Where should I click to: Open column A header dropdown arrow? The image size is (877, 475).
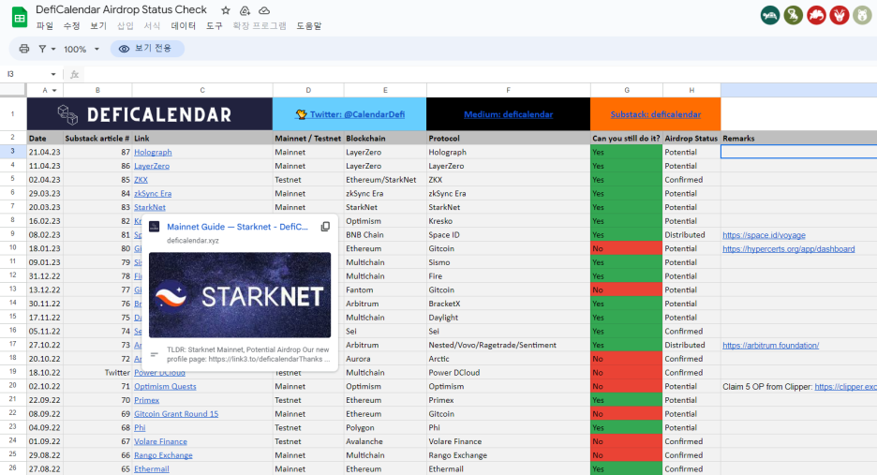[54, 90]
